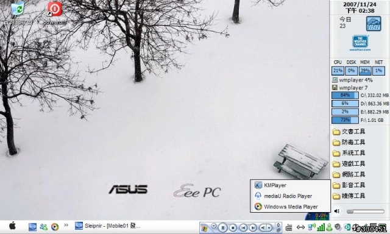Restore Media Player from the toolbar restore button
This screenshot has width=390, height=234.
click(278, 230)
